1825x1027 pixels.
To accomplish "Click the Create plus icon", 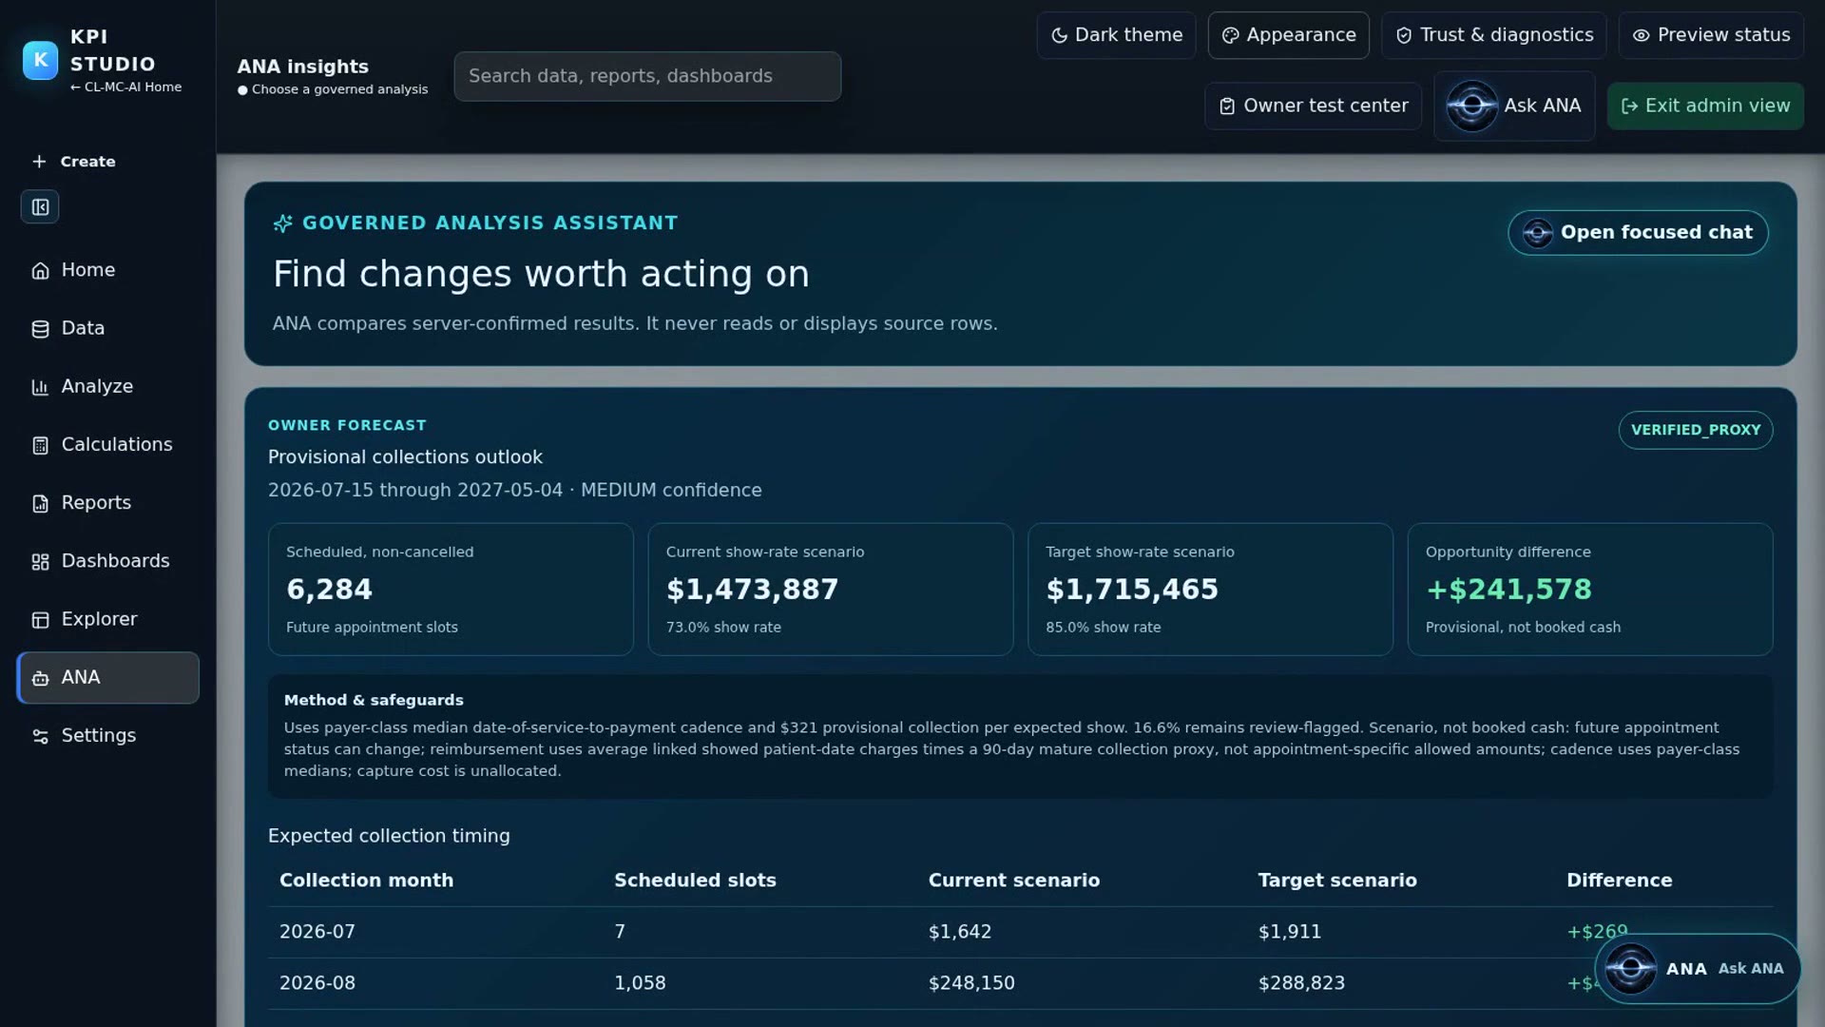I will point(39,162).
